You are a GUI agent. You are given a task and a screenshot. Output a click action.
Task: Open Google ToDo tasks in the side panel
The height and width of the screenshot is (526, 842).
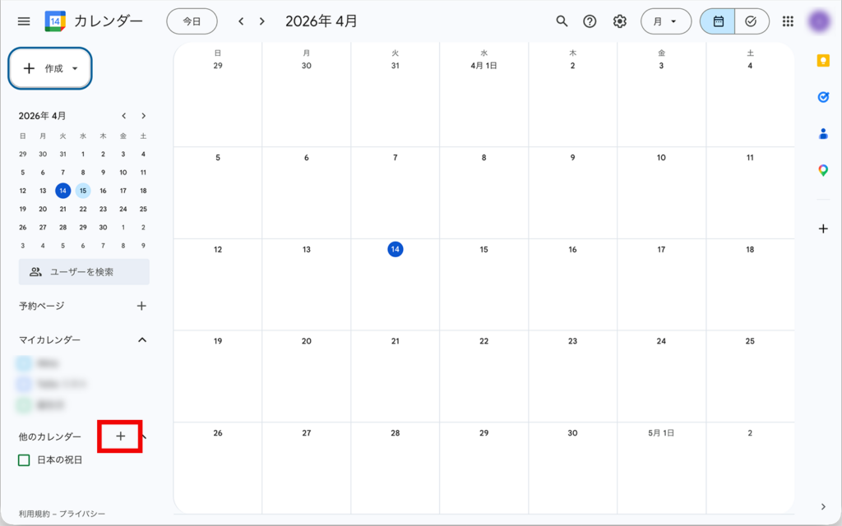pos(822,97)
